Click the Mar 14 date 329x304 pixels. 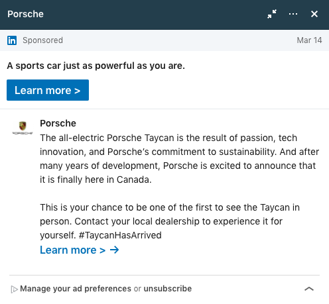pyautogui.click(x=309, y=40)
